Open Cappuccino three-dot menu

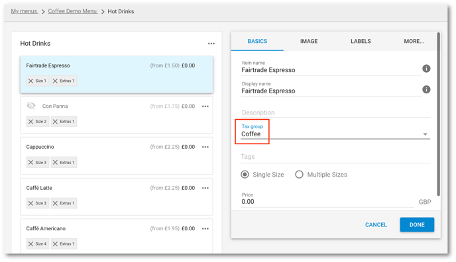tap(205, 147)
